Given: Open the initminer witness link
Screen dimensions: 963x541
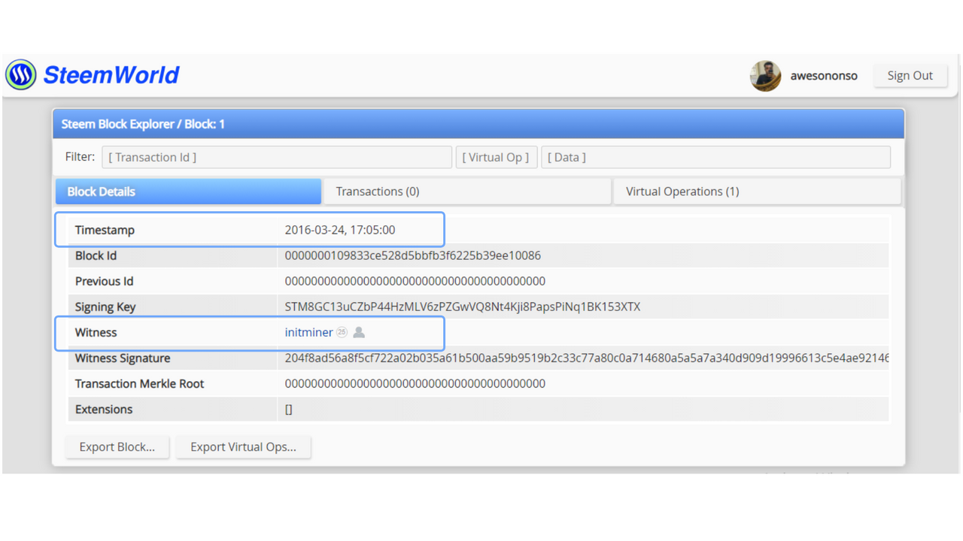Looking at the screenshot, I should tap(308, 332).
